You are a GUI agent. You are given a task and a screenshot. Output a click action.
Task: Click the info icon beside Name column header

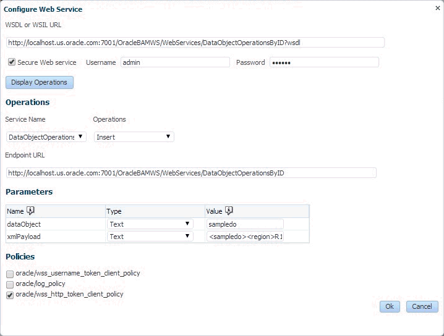pos(30,211)
